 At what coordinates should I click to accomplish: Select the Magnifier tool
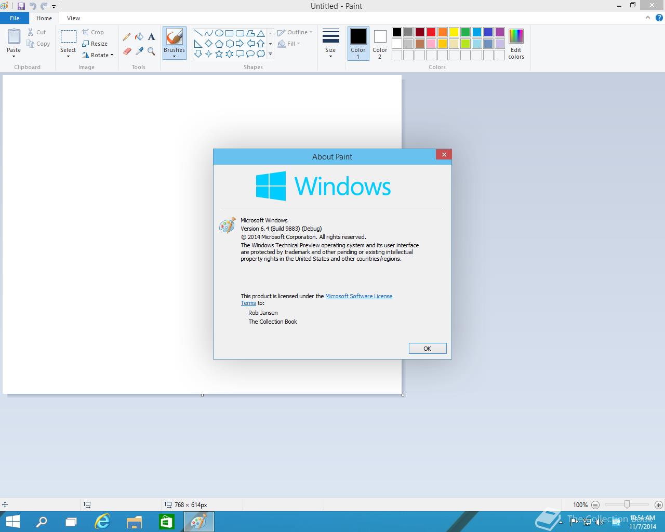click(151, 51)
